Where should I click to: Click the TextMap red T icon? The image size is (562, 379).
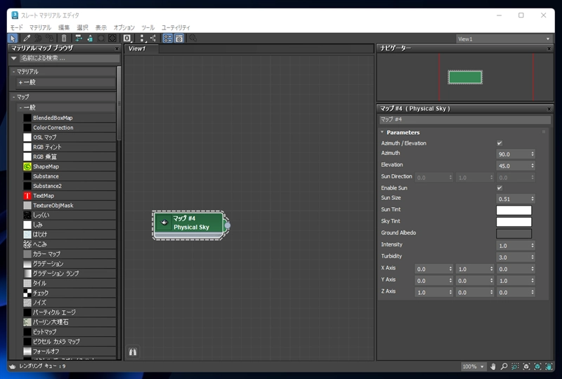27,196
